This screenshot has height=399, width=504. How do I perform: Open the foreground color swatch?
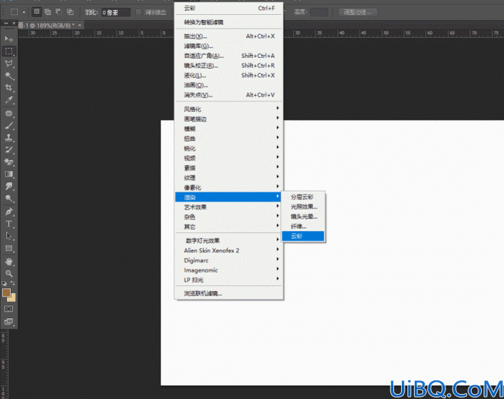6,292
